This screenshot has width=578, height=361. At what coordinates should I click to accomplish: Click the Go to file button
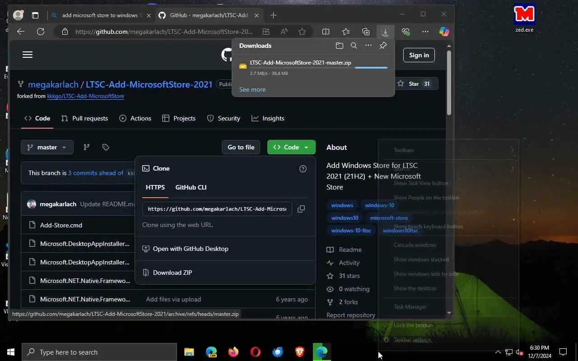point(241,147)
